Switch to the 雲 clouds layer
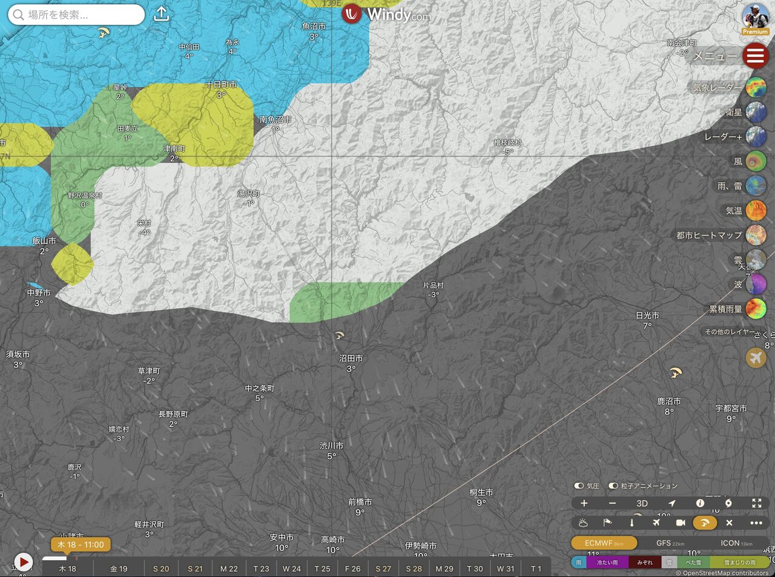Image resolution: width=775 pixels, height=577 pixels. [x=756, y=260]
